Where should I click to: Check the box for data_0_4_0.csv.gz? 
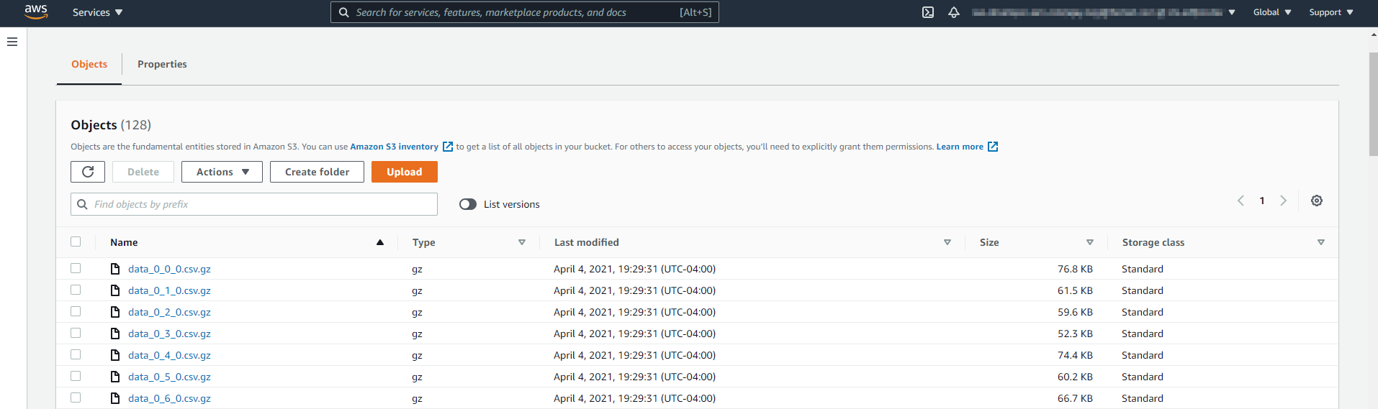coord(76,354)
